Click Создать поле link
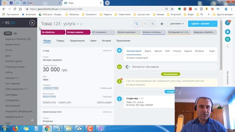The image size is (235, 132). tap(65, 102)
